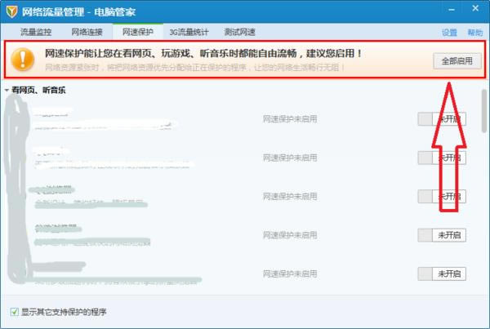Minimize the 网络流量管理 window
The height and width of the screenshot is (329, 490).
[453, 8]
